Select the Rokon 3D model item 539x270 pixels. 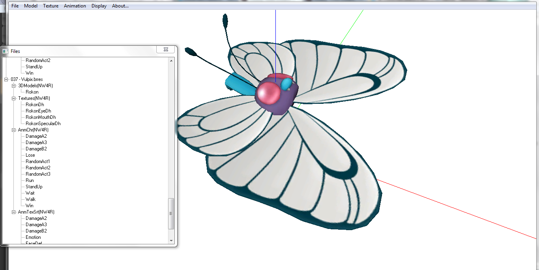click(x=32, y=92)
